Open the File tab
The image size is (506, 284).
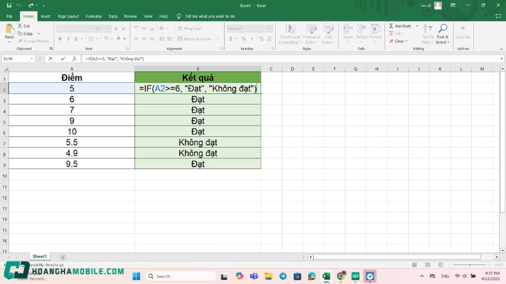point(9,16)
